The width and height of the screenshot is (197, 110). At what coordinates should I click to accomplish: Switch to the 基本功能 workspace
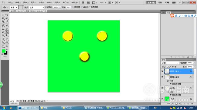point(151,2)
